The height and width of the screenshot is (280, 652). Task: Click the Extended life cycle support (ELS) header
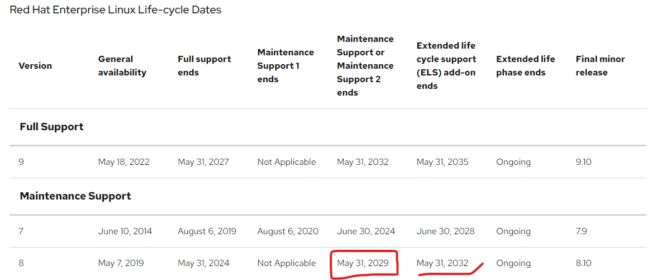point(446,66)
